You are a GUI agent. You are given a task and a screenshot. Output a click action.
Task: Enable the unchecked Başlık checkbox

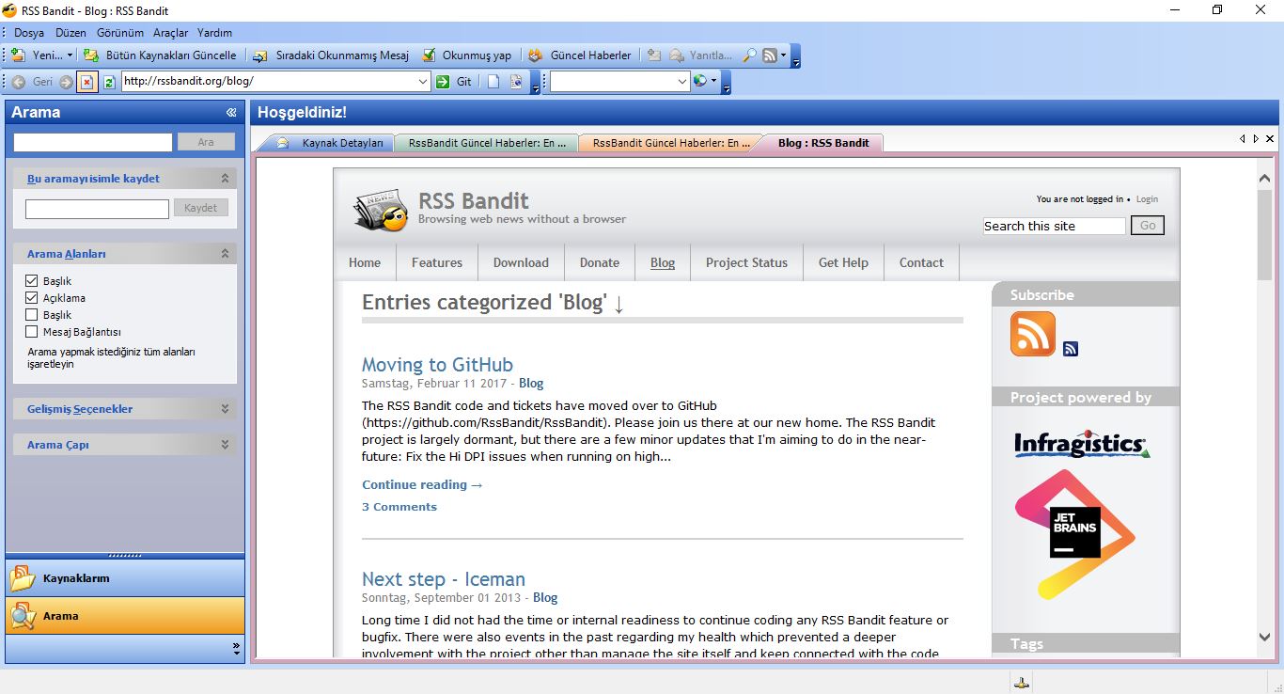pyautogui.click(x=32, y=315)
